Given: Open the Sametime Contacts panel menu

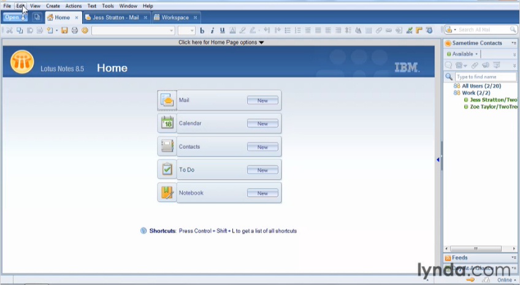Looking at the screenshot, I should pyautogui.click(x=514, y=43).
